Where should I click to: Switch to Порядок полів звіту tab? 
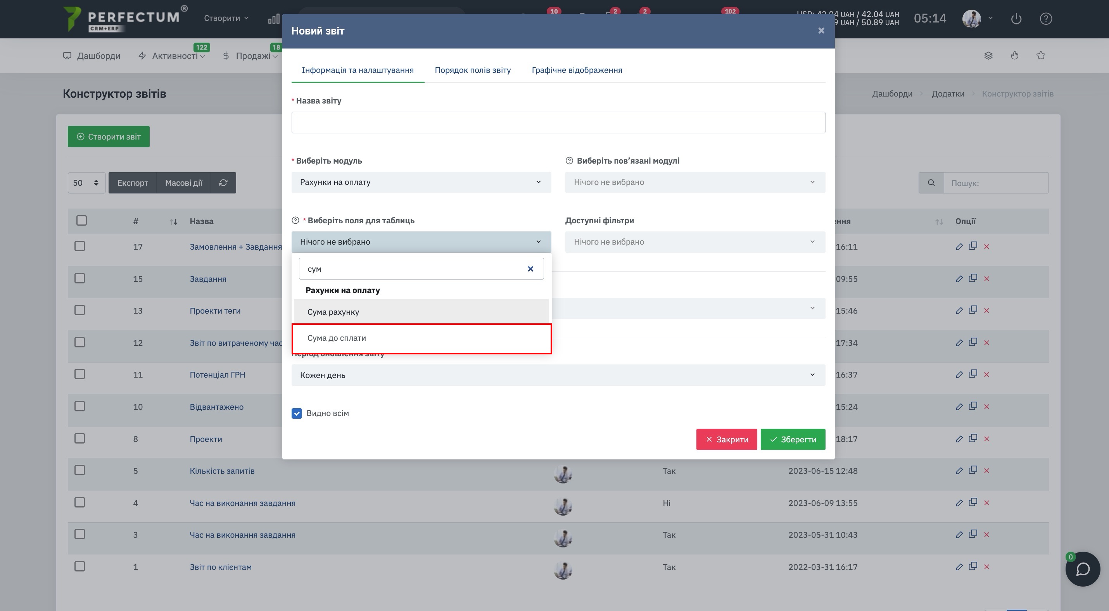point(473,70)
